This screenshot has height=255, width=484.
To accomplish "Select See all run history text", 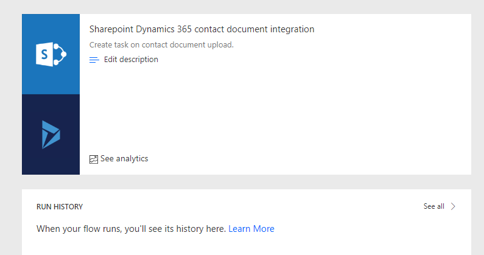I will pos(433,206).
